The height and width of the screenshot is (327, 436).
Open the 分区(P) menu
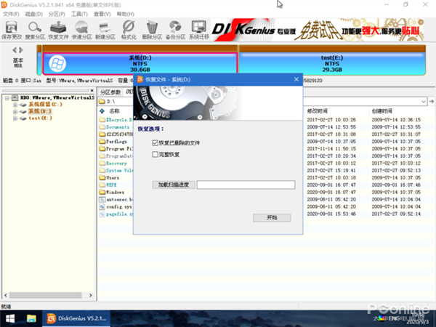coord(57,13)
